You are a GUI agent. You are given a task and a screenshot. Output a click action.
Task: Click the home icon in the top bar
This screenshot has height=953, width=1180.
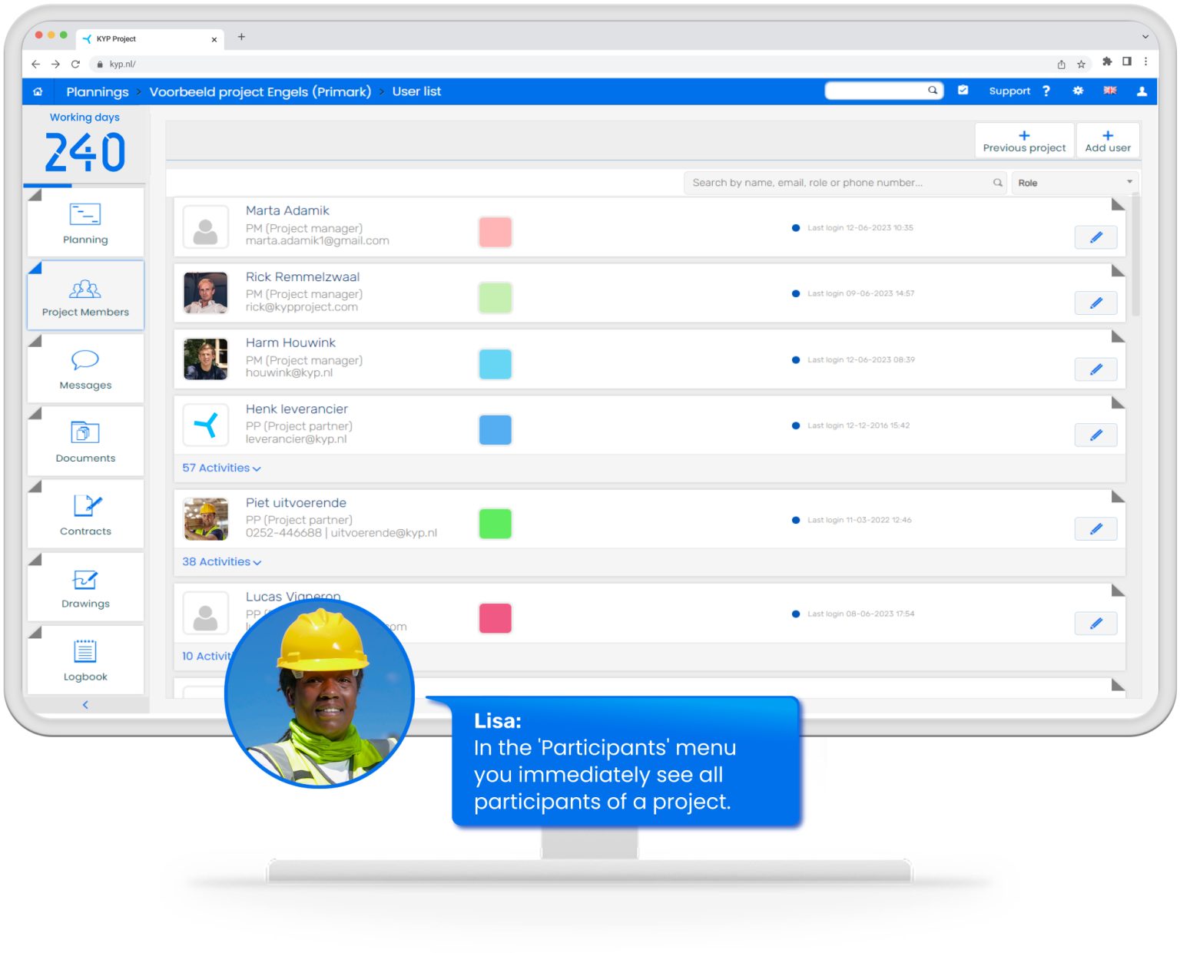click(x=37, y=91)
